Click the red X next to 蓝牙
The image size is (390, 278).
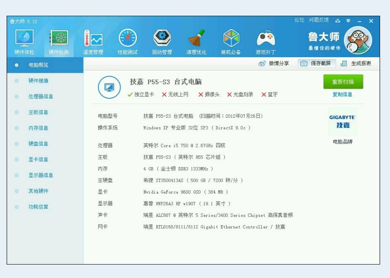point(264,95)
